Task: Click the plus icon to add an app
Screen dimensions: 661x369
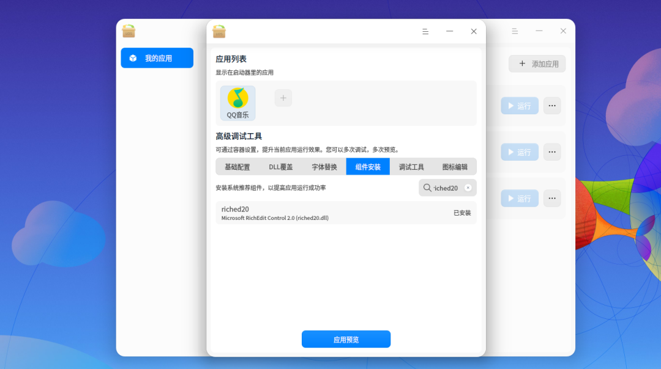Action: pyautogui.click(x=283, y=97)
